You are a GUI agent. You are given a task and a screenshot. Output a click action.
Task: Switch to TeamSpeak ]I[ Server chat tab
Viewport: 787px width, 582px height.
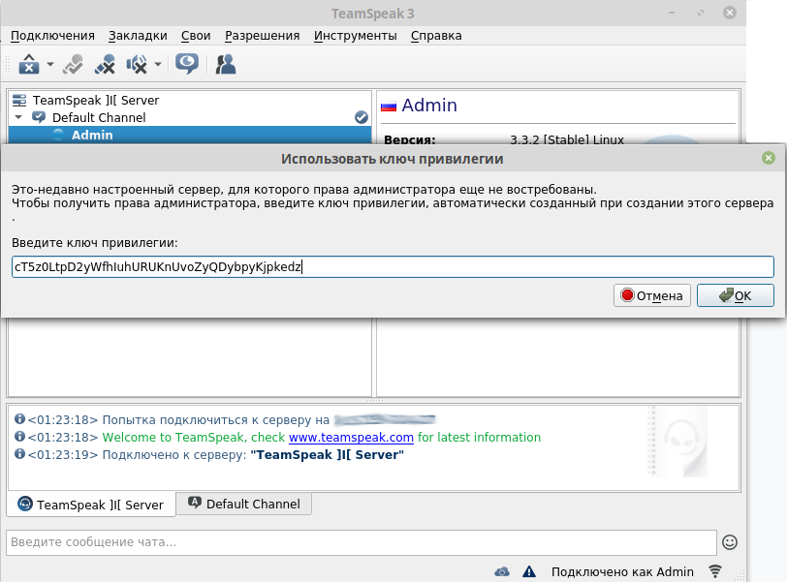(x=91, y=505)
